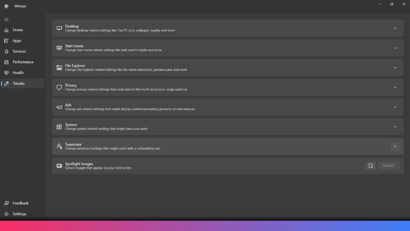This screenshot has height=231, width=410.
Task: Click the Feedback person icon
Action: point(6,203)
